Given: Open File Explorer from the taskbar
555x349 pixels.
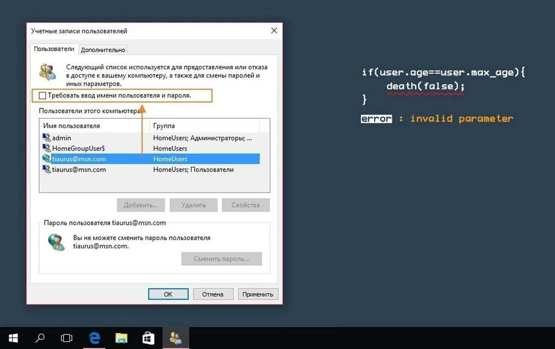Looking at the screenshot, I should pyautogui.click(x=121, y=338).
